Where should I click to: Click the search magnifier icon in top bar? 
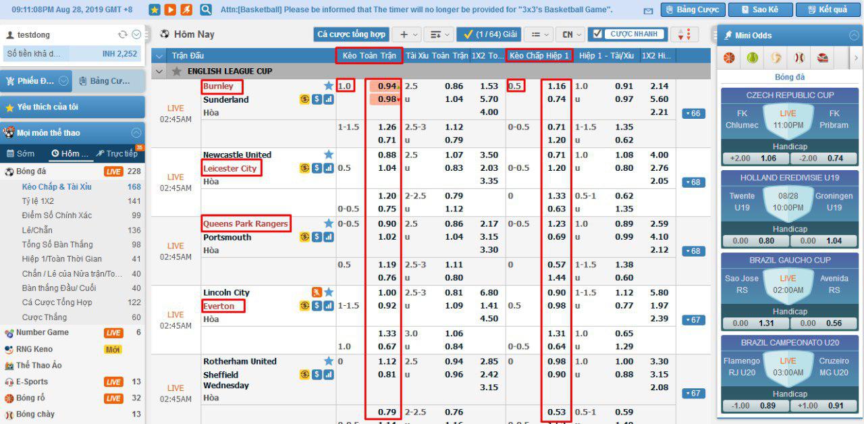[206, 9]
